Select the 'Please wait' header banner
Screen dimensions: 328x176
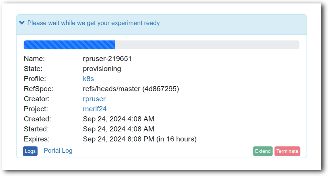click(x=93, y=23)
